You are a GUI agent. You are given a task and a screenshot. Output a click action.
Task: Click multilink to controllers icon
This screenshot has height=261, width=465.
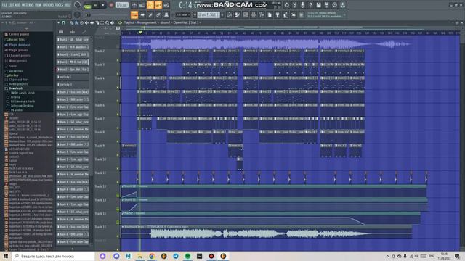point(166,14)
